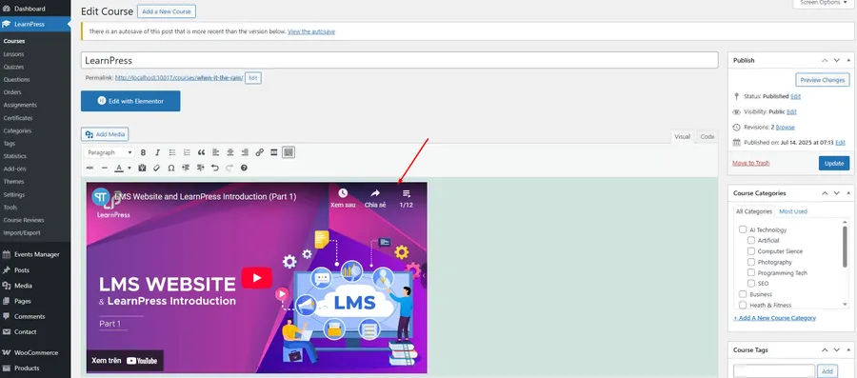Move the Publish panel down
Viewport: 857px width, 378px height.
pos(836,60)
